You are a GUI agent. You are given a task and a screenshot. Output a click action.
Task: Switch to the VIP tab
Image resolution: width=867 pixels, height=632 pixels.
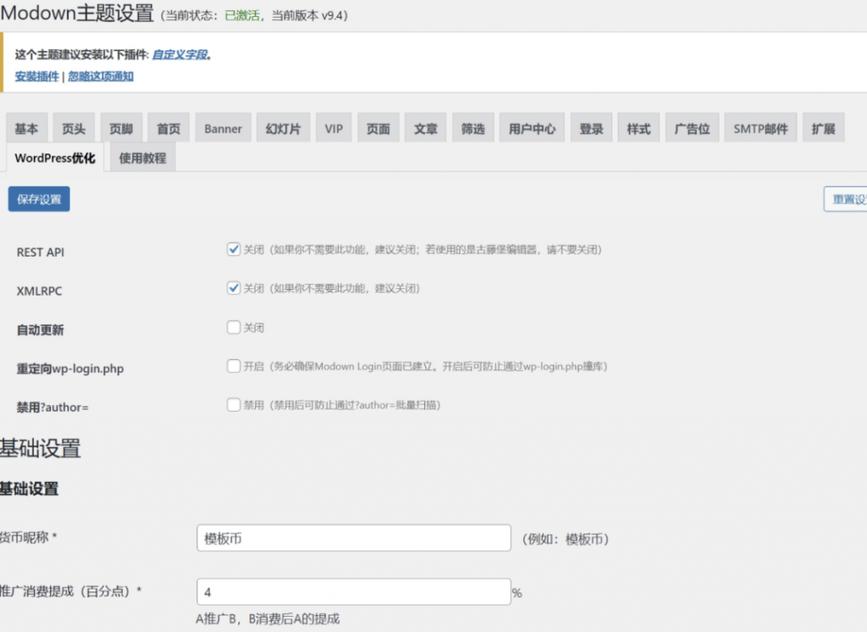click(334, 129)
